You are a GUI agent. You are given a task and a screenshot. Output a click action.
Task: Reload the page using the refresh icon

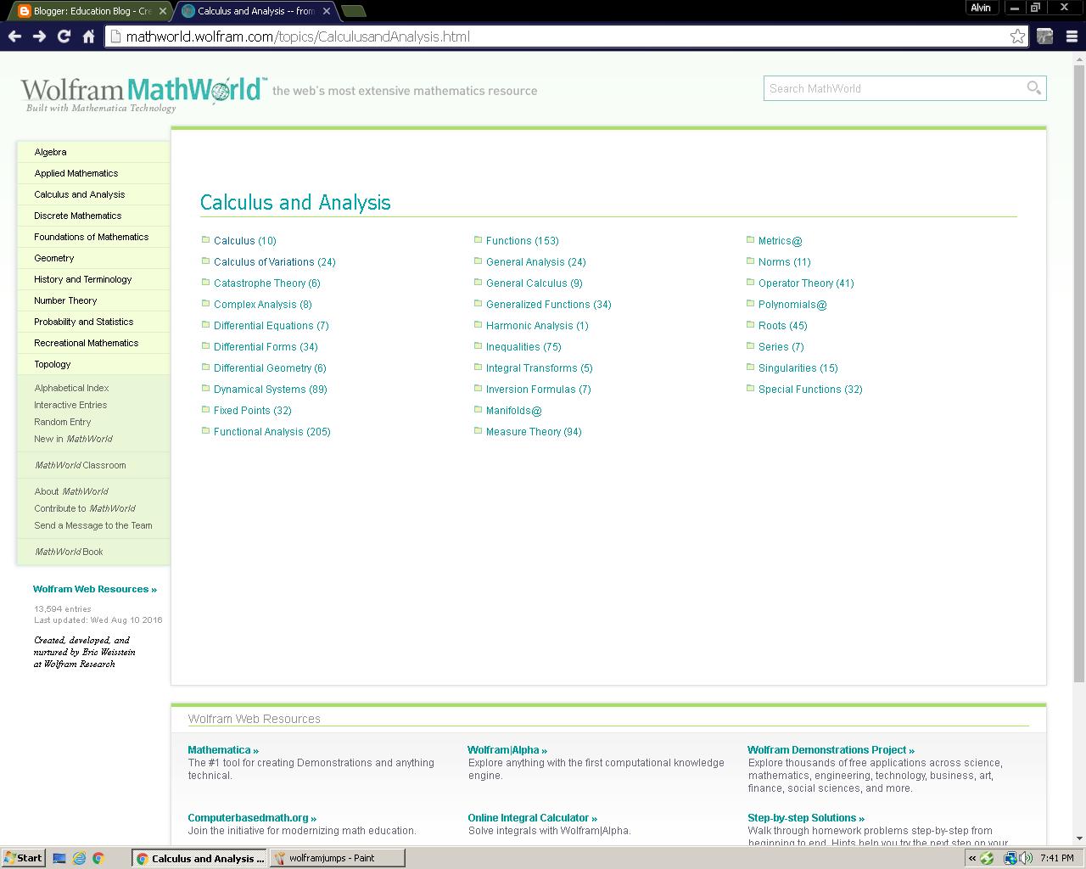[x=64, y=36]
